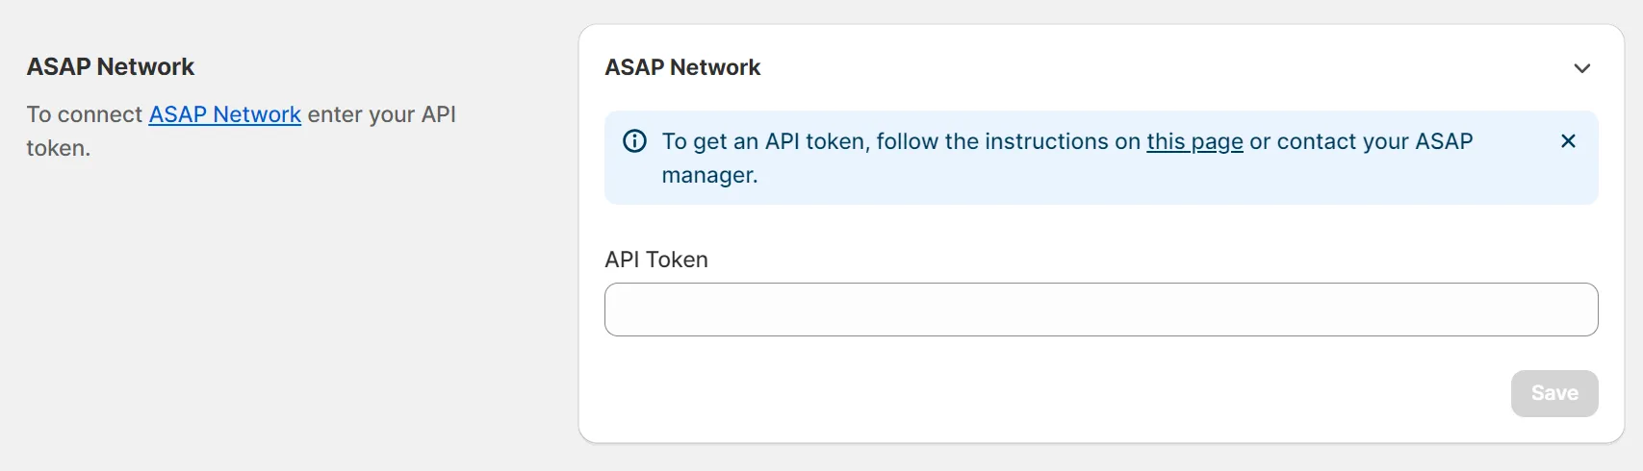Image resolution: width=1643 pixels, height=471 pixels.
Task: Collapse the ASAP Network card chevron
Action: pyautogui.click(x=1581, y=68)
